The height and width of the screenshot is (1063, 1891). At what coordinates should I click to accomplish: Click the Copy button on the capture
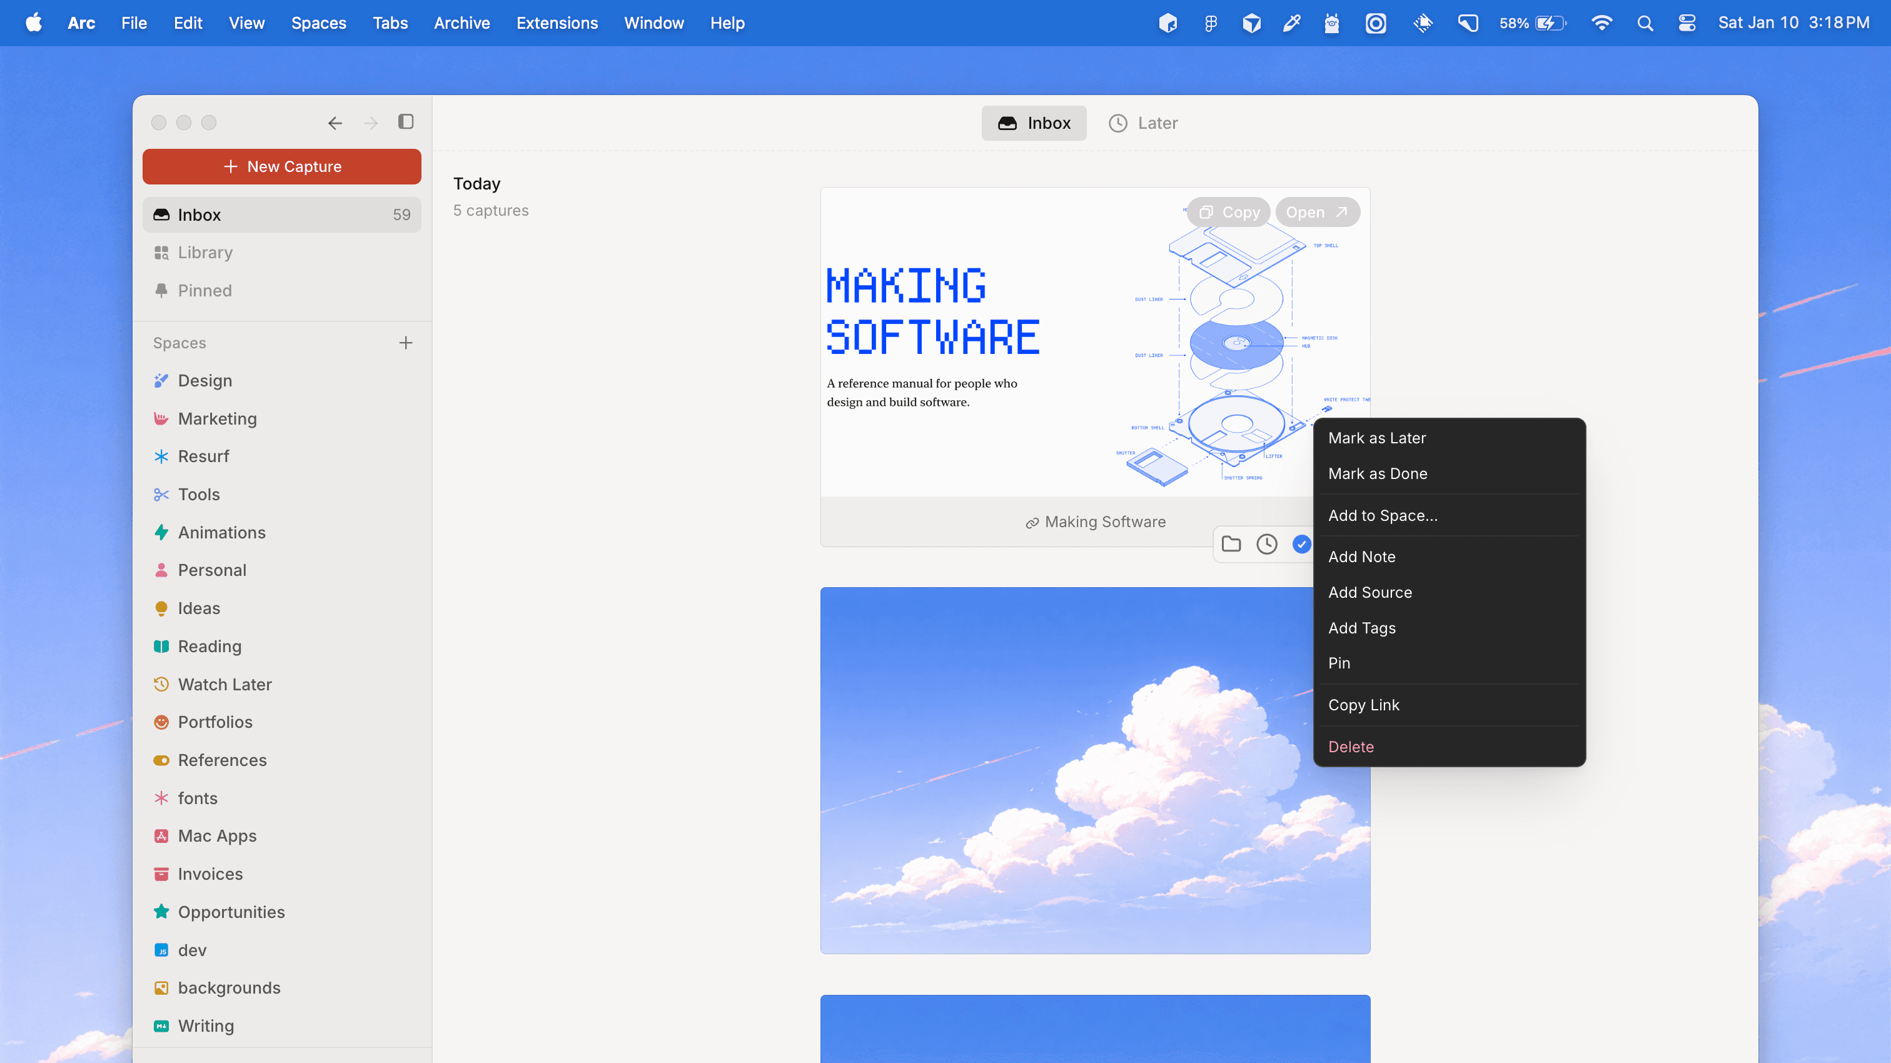click(1229, 212)
